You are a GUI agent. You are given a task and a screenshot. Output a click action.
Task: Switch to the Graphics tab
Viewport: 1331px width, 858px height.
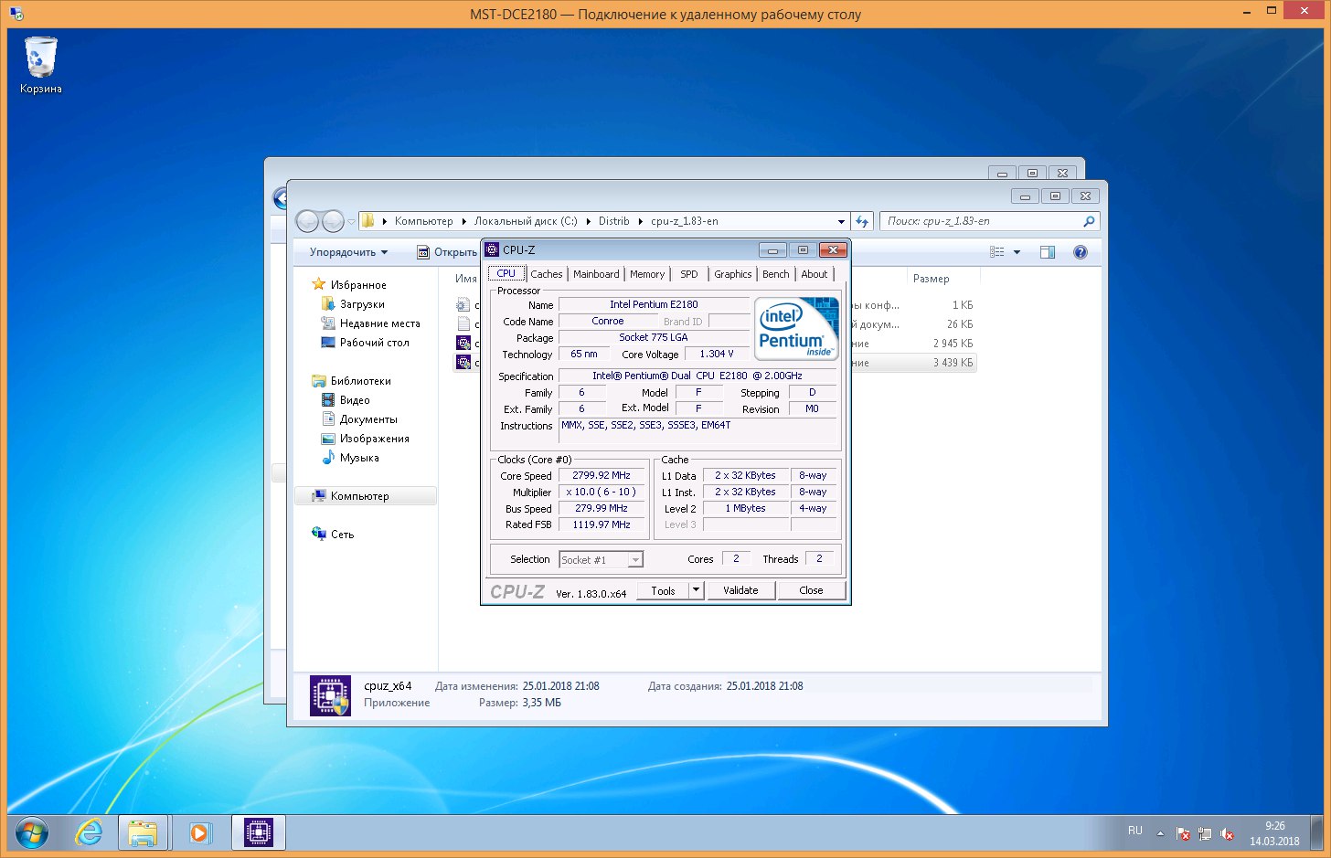coord(733,274)
